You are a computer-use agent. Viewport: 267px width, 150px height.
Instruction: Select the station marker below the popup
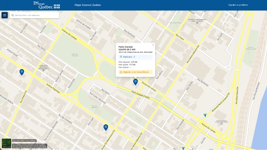(135, 82)
